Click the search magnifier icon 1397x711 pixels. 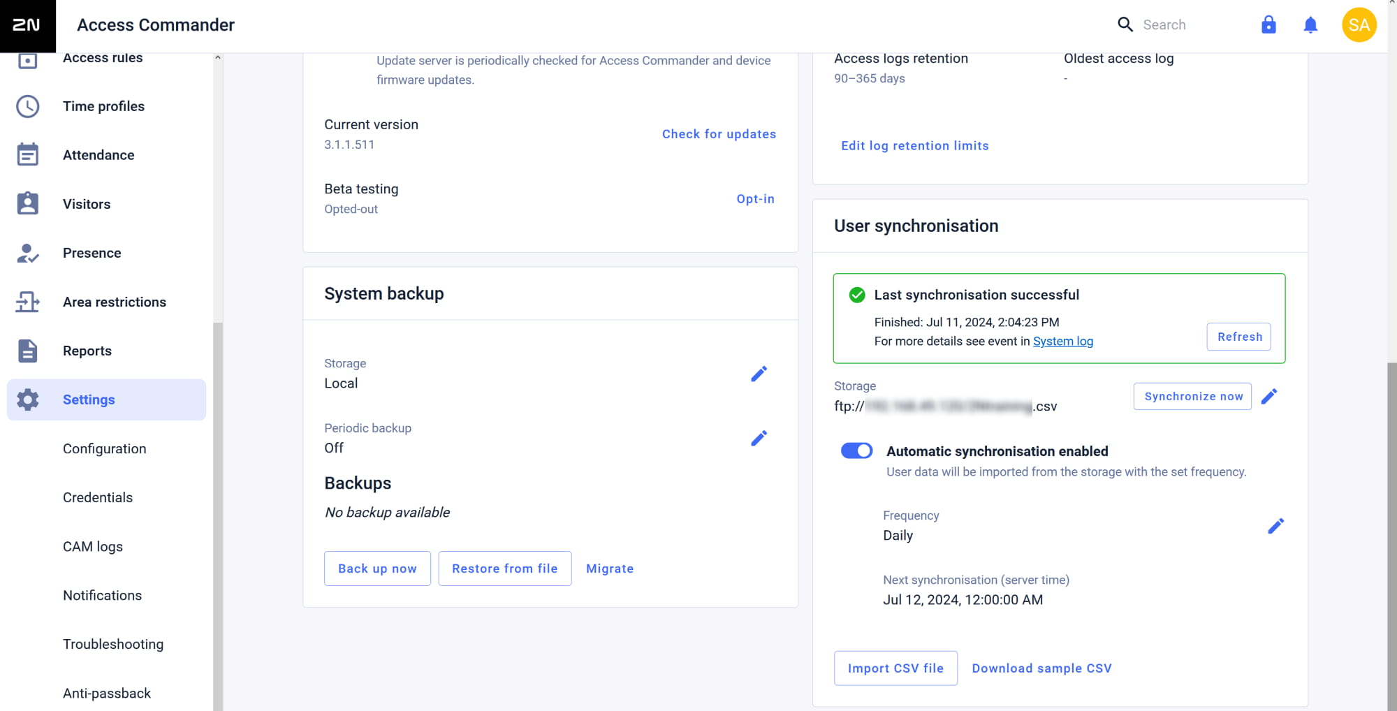click(1125, 25)
